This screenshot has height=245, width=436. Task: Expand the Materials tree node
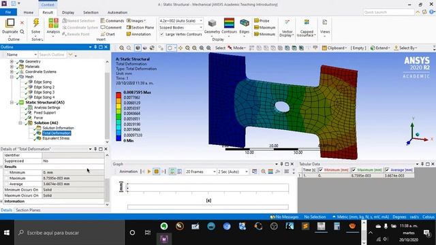pos(12,67)
